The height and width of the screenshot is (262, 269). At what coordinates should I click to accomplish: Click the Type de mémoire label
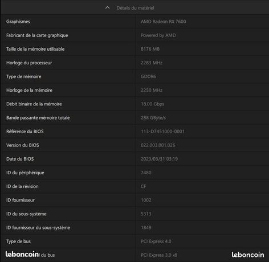[x=24, y=76]
